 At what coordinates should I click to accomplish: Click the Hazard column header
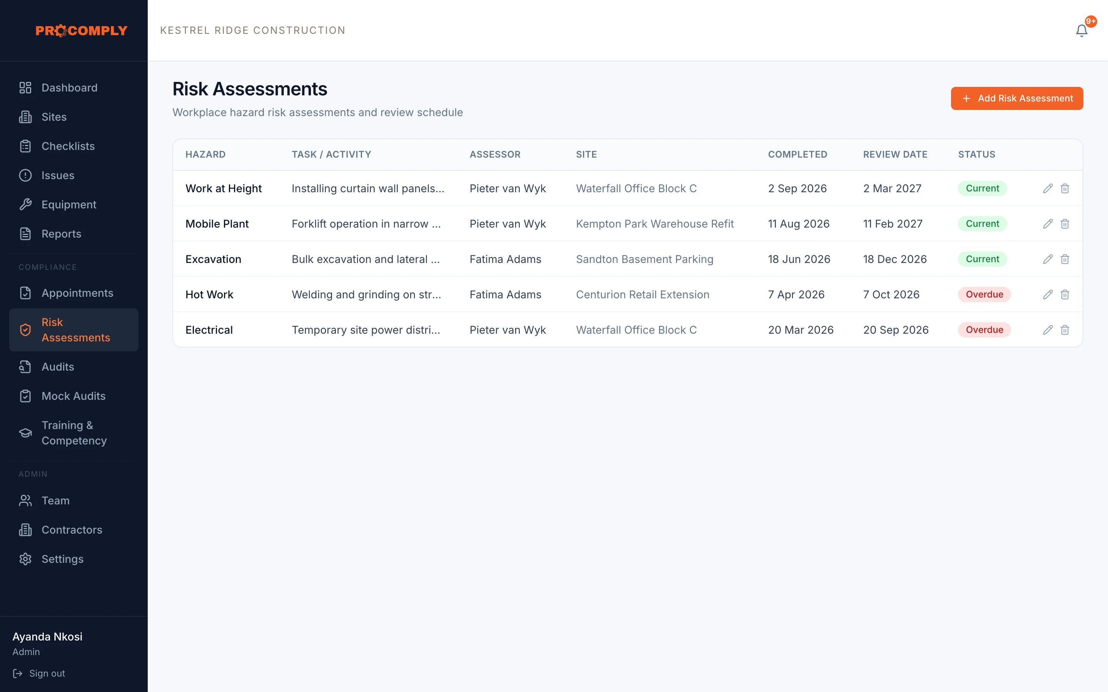tap(205, 154)
